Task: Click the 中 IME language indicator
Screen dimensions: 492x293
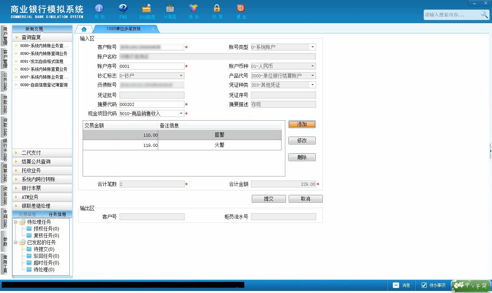Action: pos(467,284)
